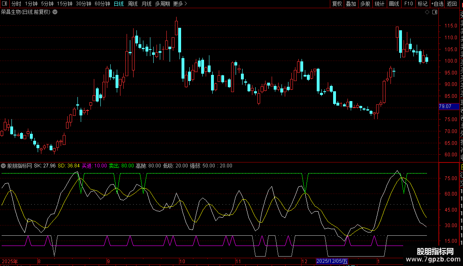Screen dimensions: 463x266
Task: Open dropdown next to 荣昌生物 title
Action: 55,12
